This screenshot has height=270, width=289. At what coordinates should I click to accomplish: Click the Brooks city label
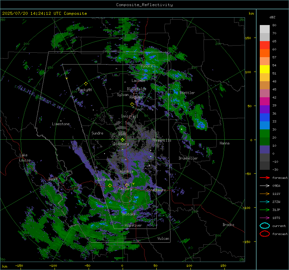pos(228,225)
